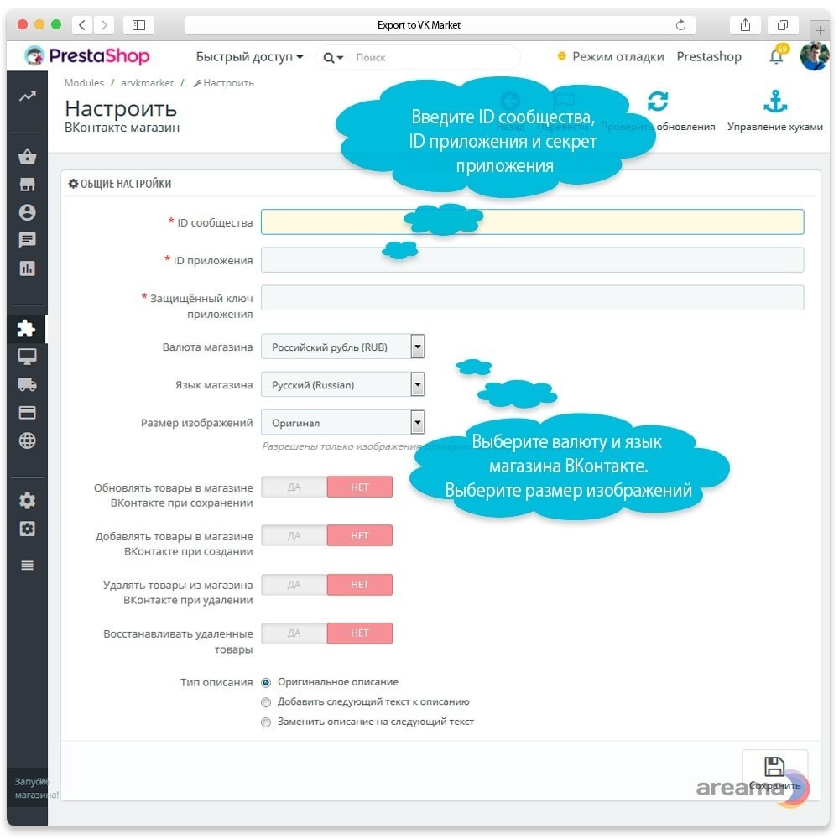The height and width of the screenshot is (839, 839).
Task: Click the 'Modules' breadcrumb
Action: pos(84,83)
